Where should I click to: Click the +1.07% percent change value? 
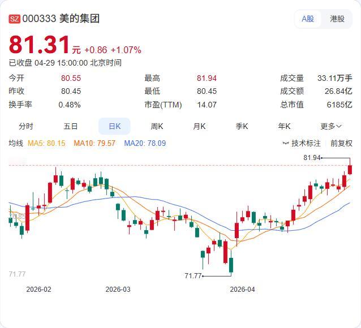126,50
